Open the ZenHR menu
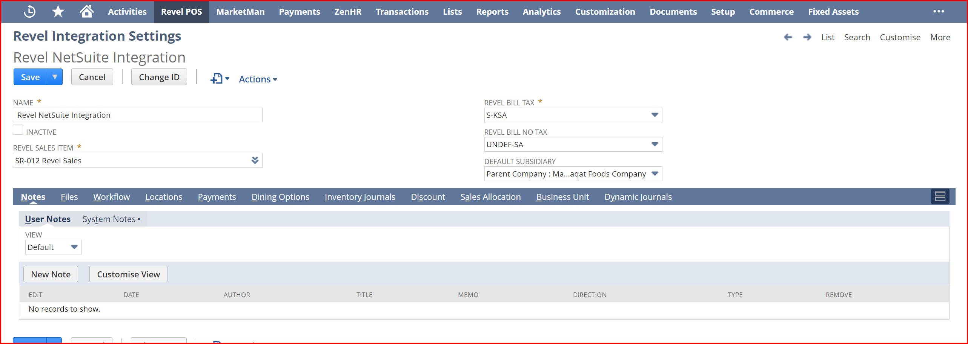 click(348, 12)
